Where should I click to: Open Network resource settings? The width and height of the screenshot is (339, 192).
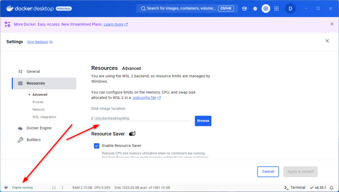39,109
